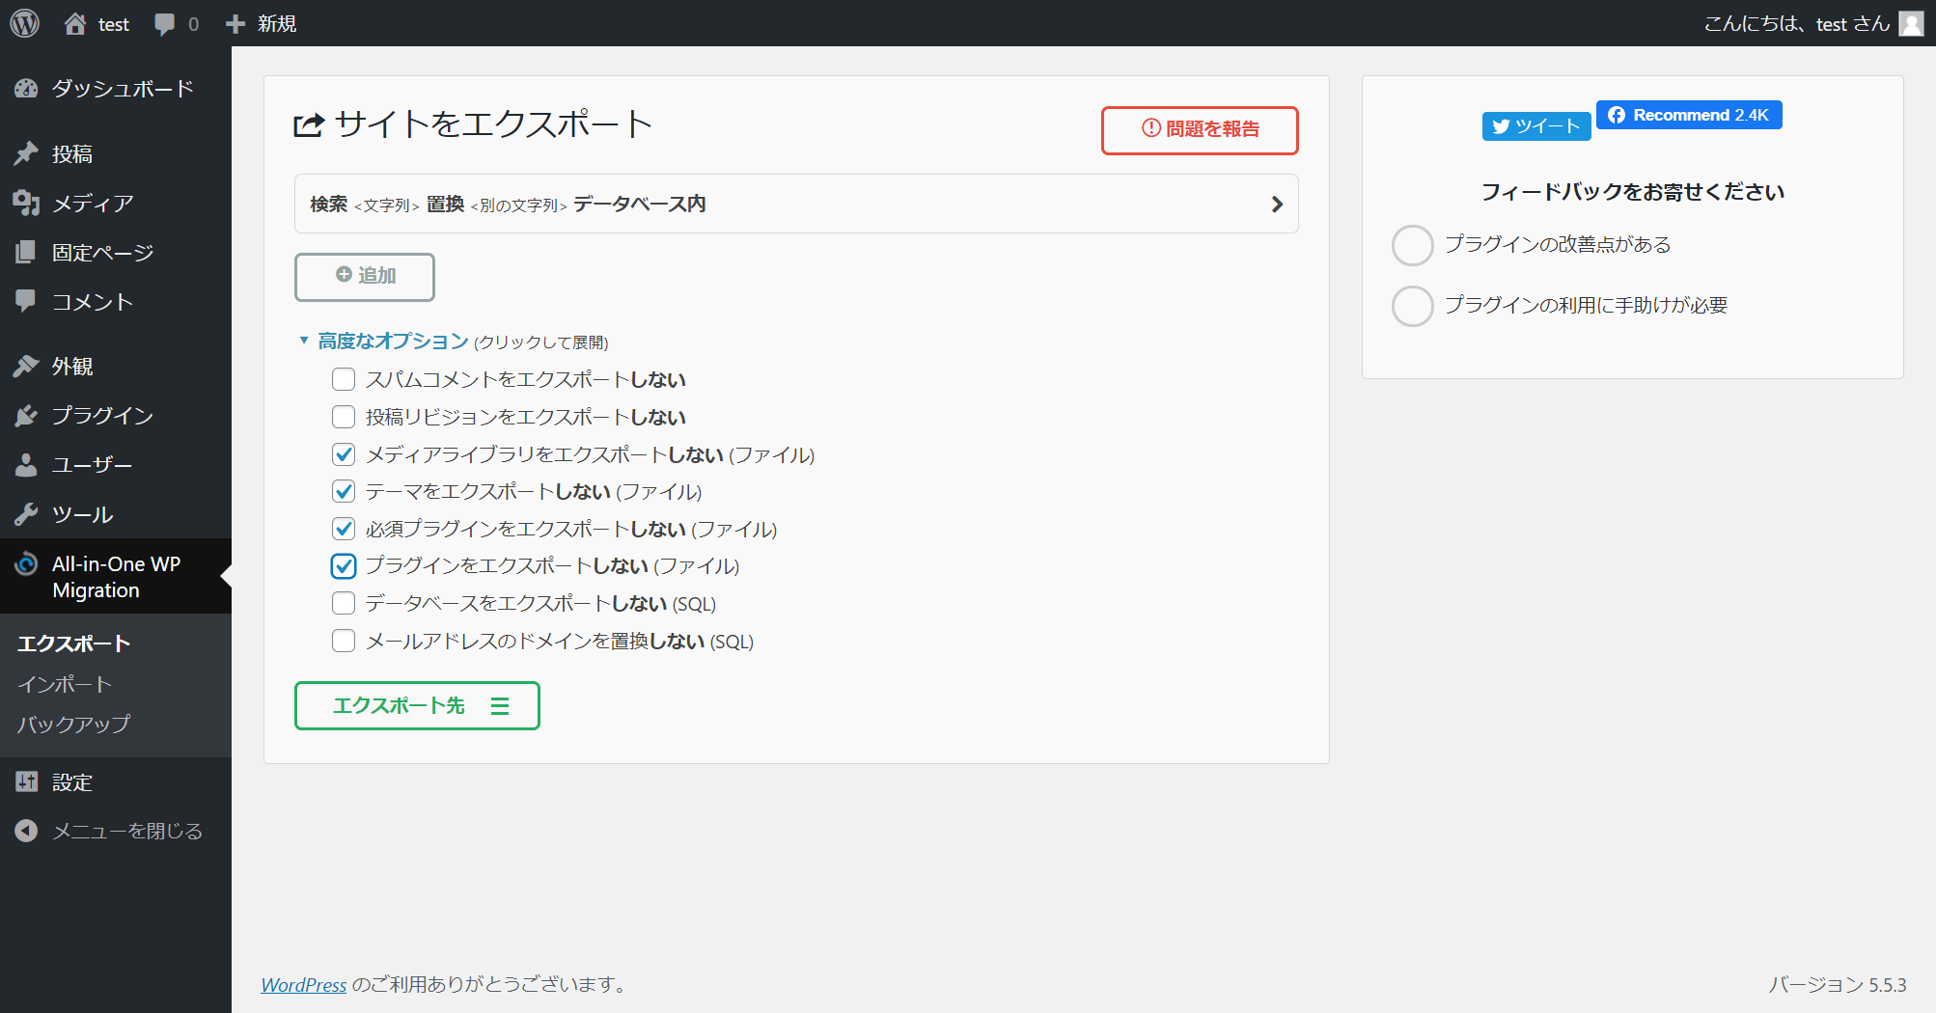This screenshot has height=1013, width=1936.
Task: Open 新規 menu in admin bar
Action: 261,23
